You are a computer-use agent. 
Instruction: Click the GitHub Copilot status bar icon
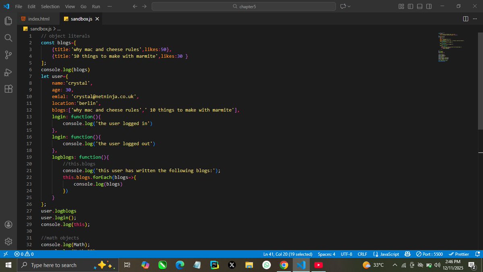(407, 254)
